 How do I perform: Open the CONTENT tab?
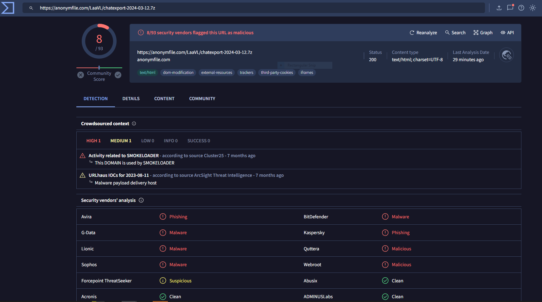tap(164, 99)
